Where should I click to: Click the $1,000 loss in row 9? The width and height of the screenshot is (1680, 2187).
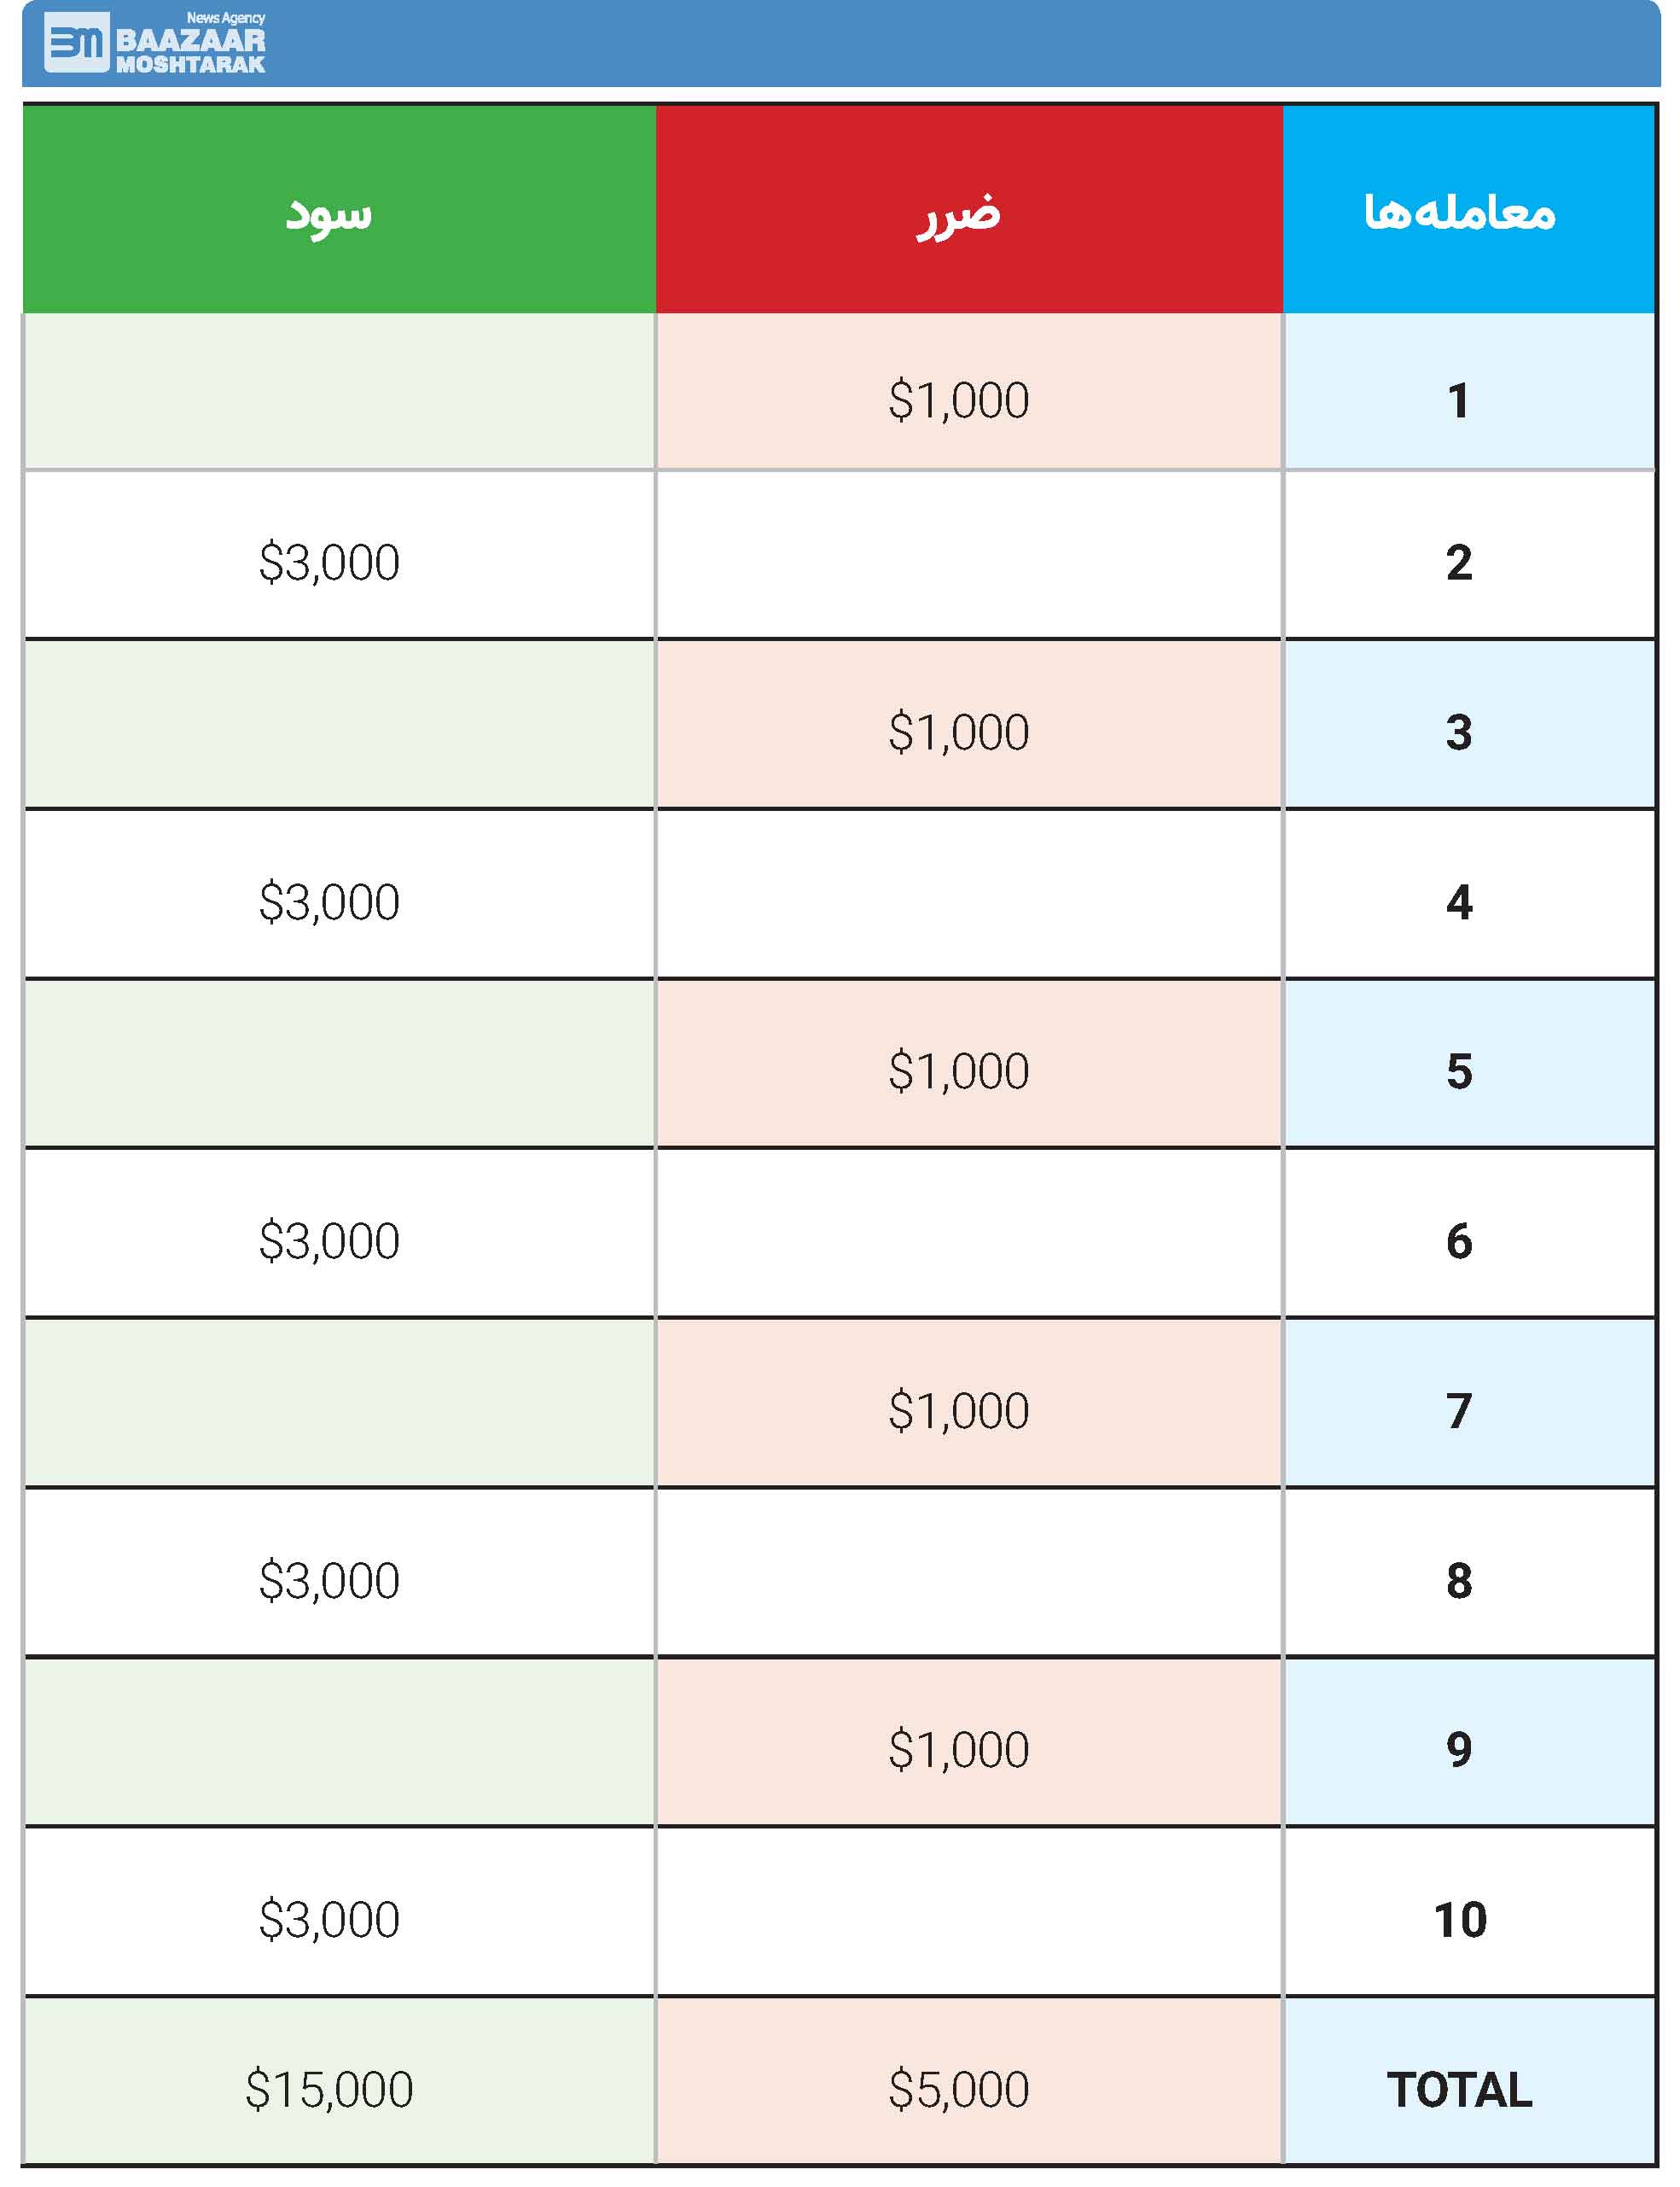(x=959, y=1750)
